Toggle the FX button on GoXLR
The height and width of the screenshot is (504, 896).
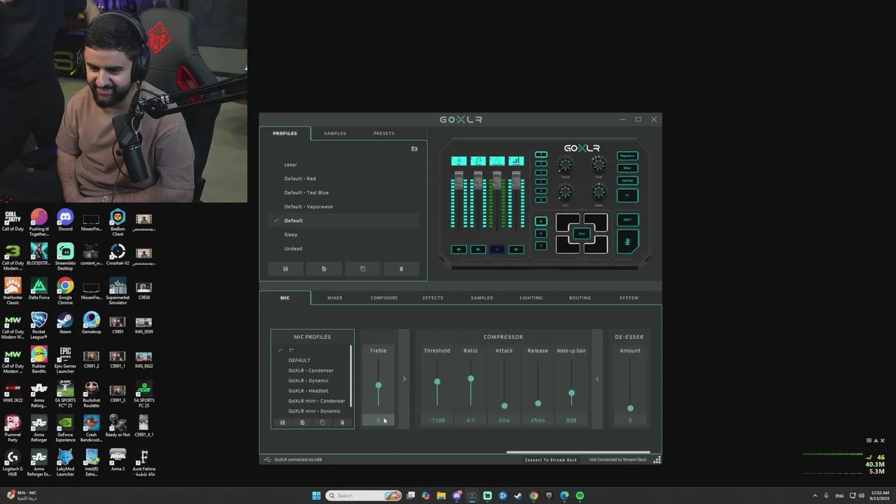(627, 196)
